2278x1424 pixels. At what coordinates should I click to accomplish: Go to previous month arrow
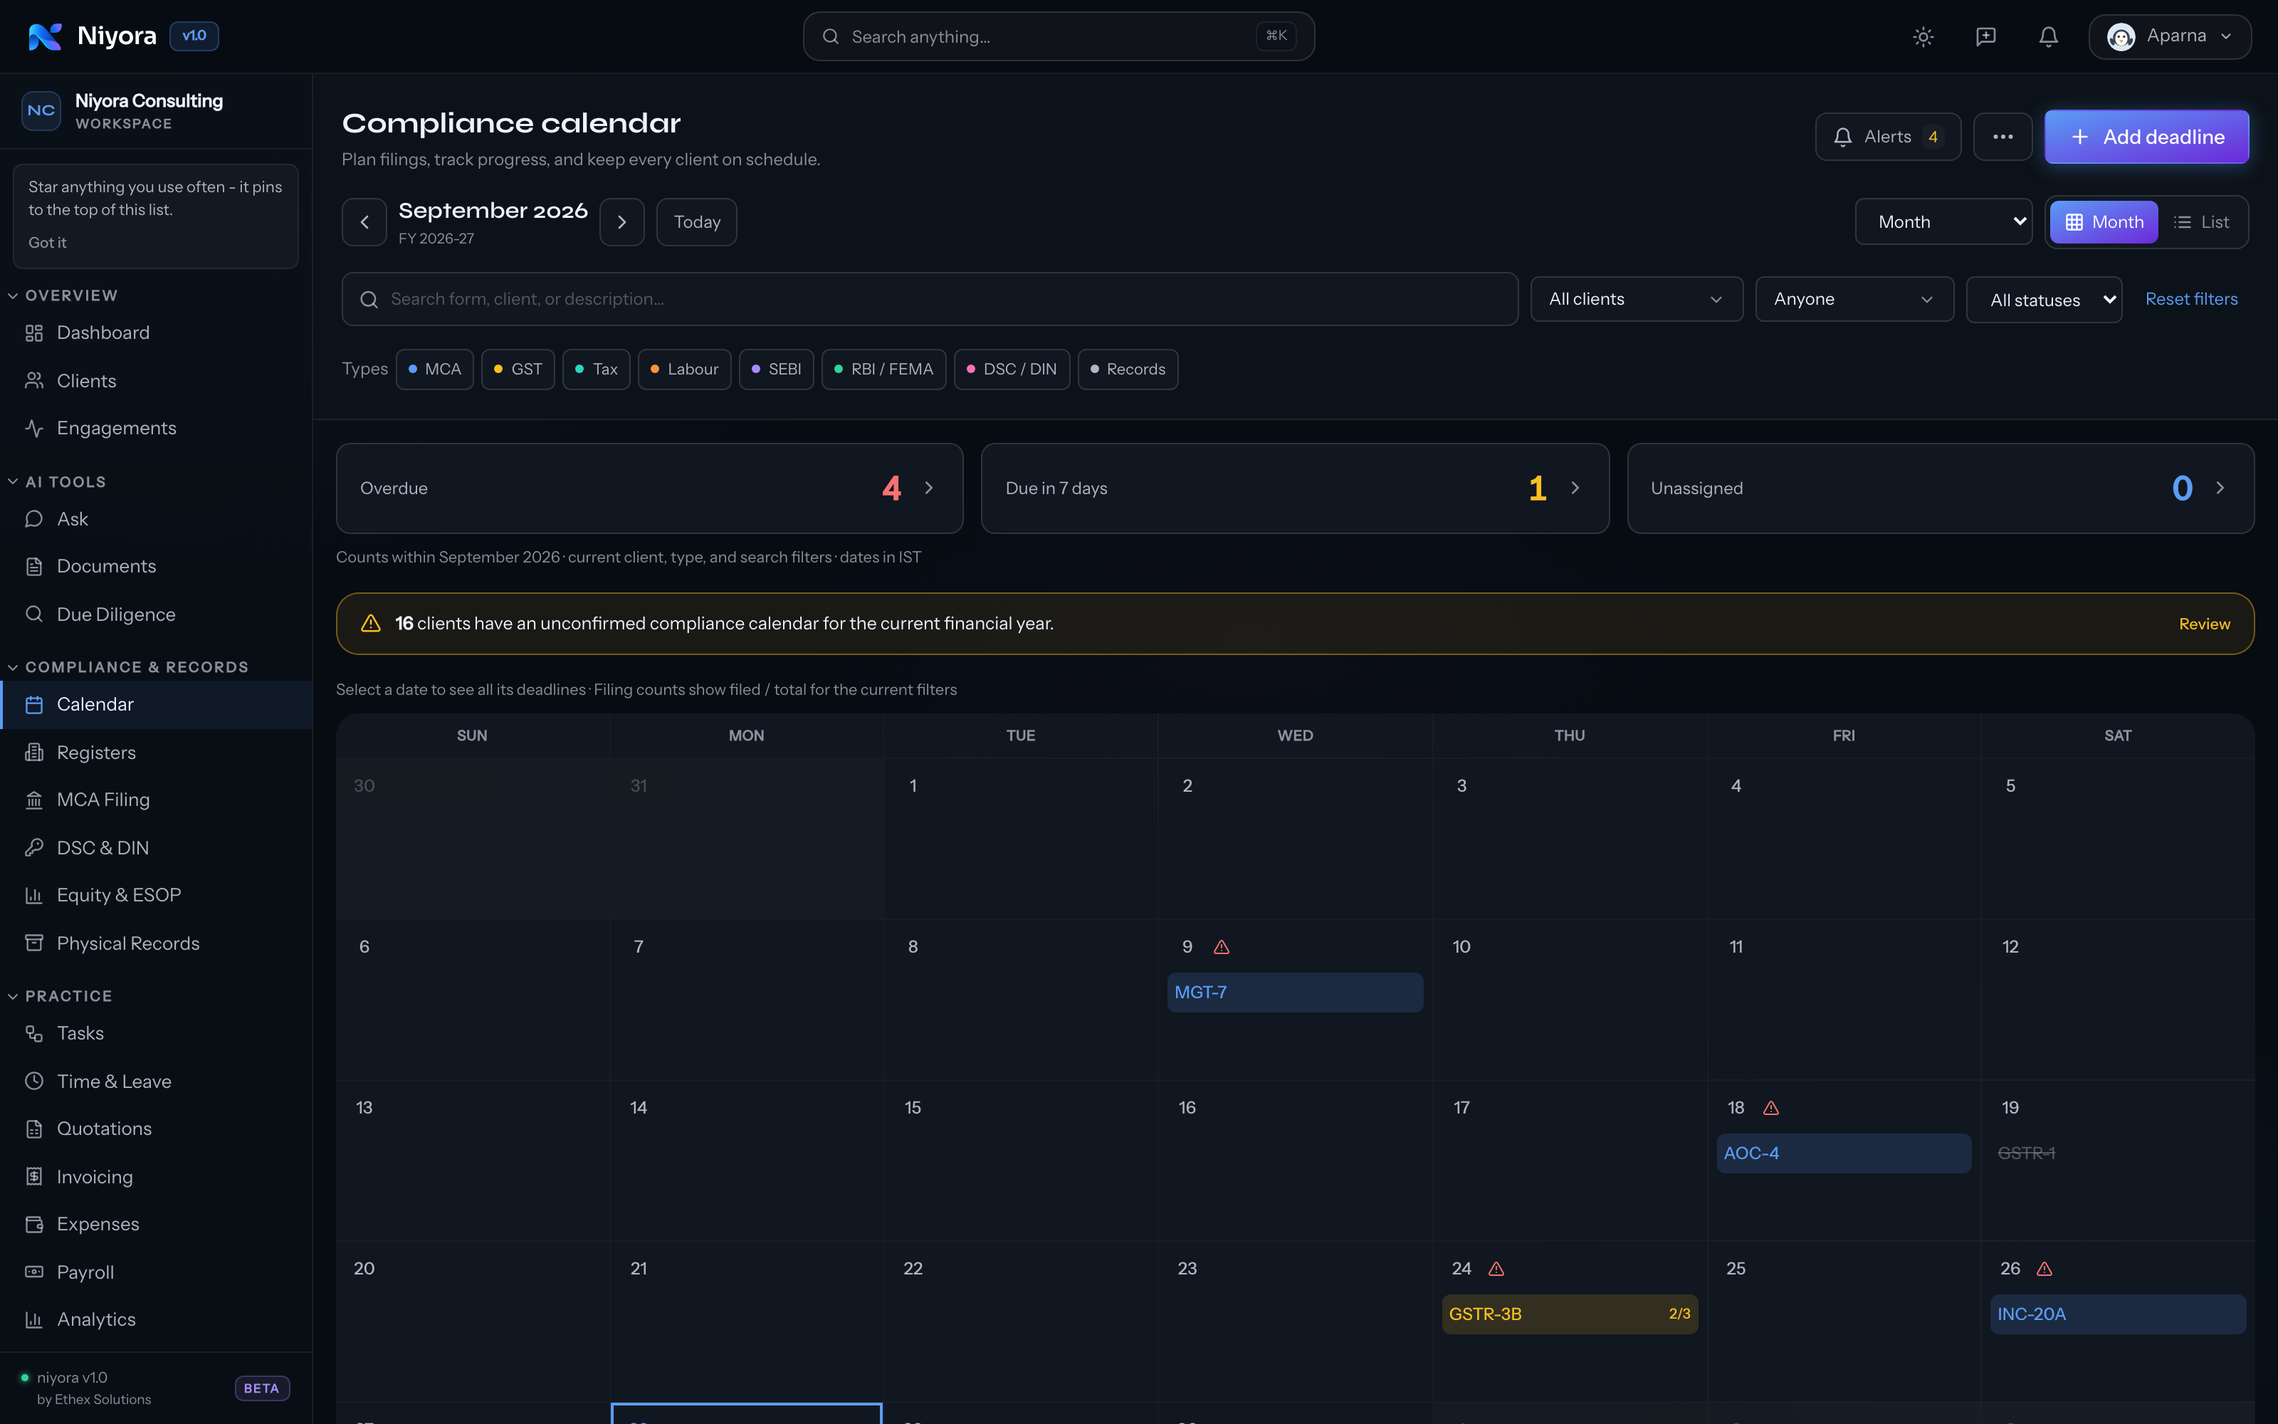(x=364, y=222)
